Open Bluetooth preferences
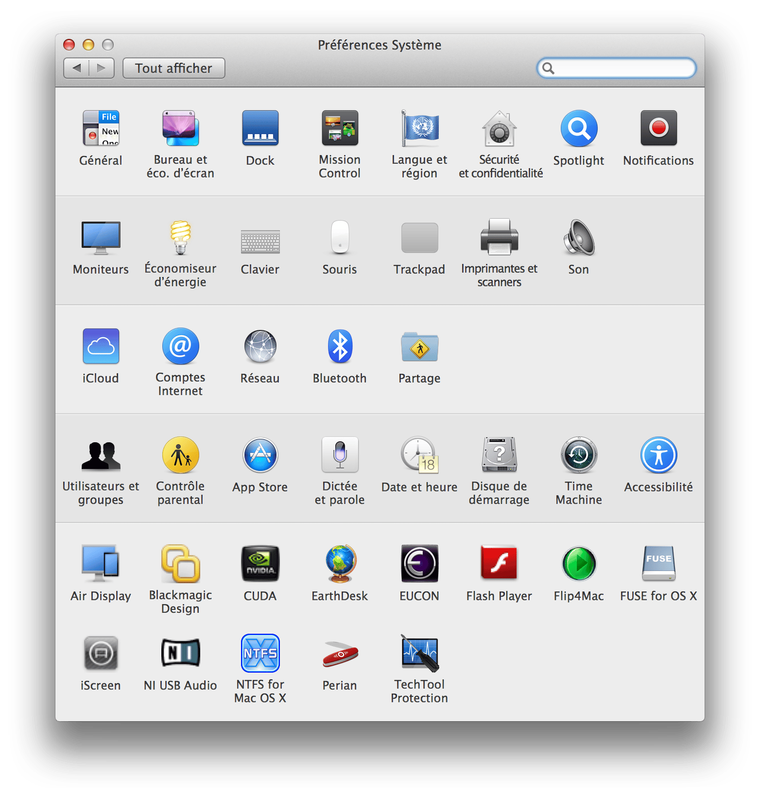 [340, 346]
